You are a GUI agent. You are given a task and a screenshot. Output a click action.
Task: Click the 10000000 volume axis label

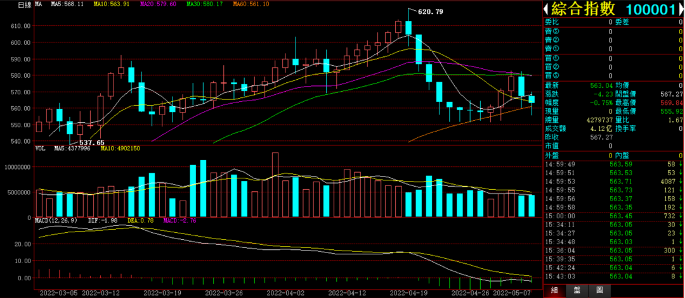pyautogui.click(x=17, y=167)
